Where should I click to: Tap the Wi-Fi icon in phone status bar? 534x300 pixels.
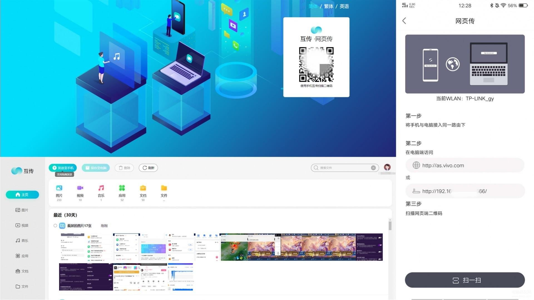(x=503, y=6)
